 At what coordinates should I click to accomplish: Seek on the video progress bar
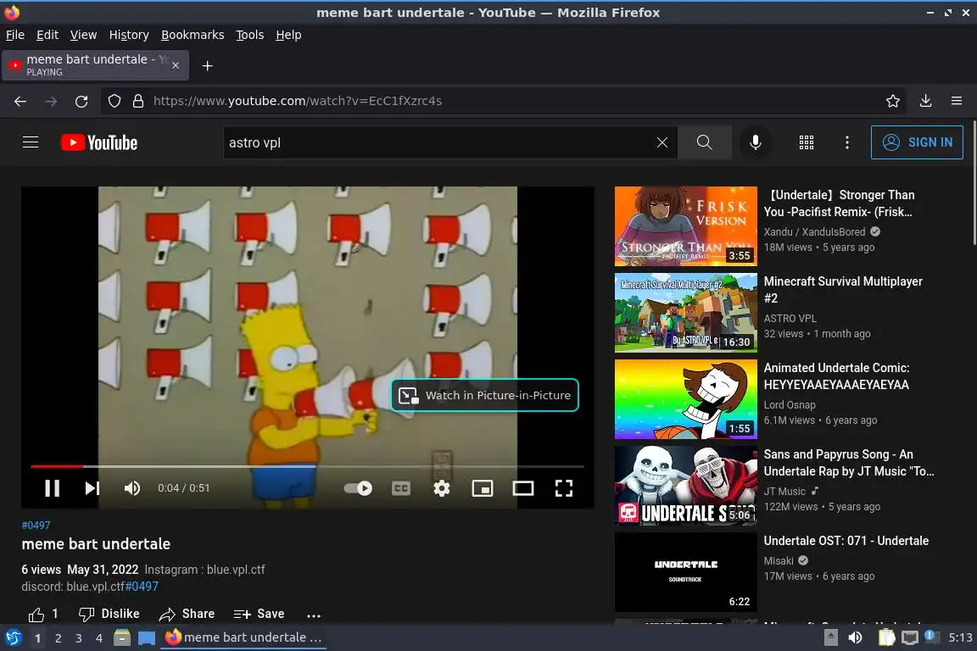point(307,466)
